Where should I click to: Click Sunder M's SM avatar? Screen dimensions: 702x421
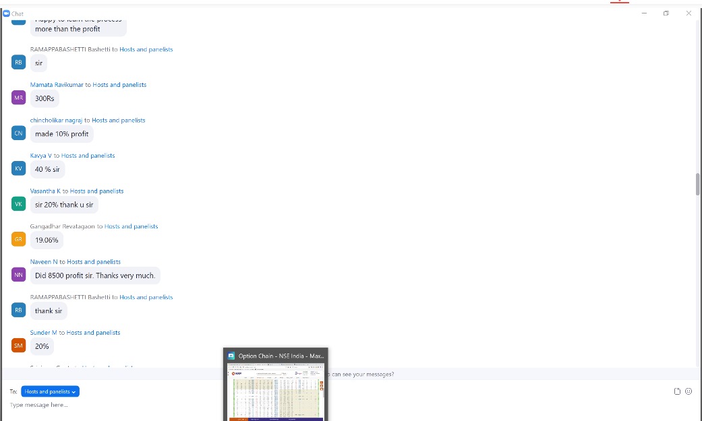pyautogui.click(x=18, y=346)
